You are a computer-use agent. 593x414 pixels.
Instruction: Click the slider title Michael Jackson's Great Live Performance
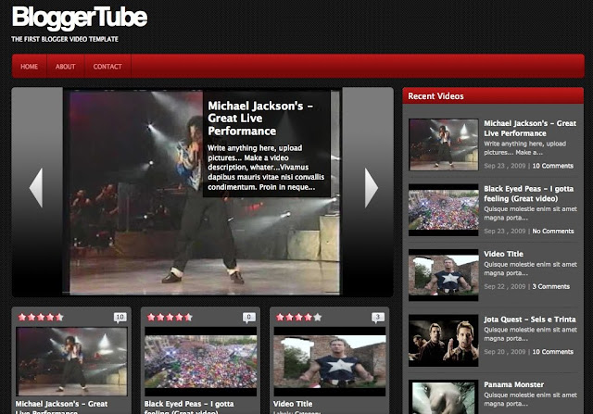pyautogui.click(x=260, y=119)
